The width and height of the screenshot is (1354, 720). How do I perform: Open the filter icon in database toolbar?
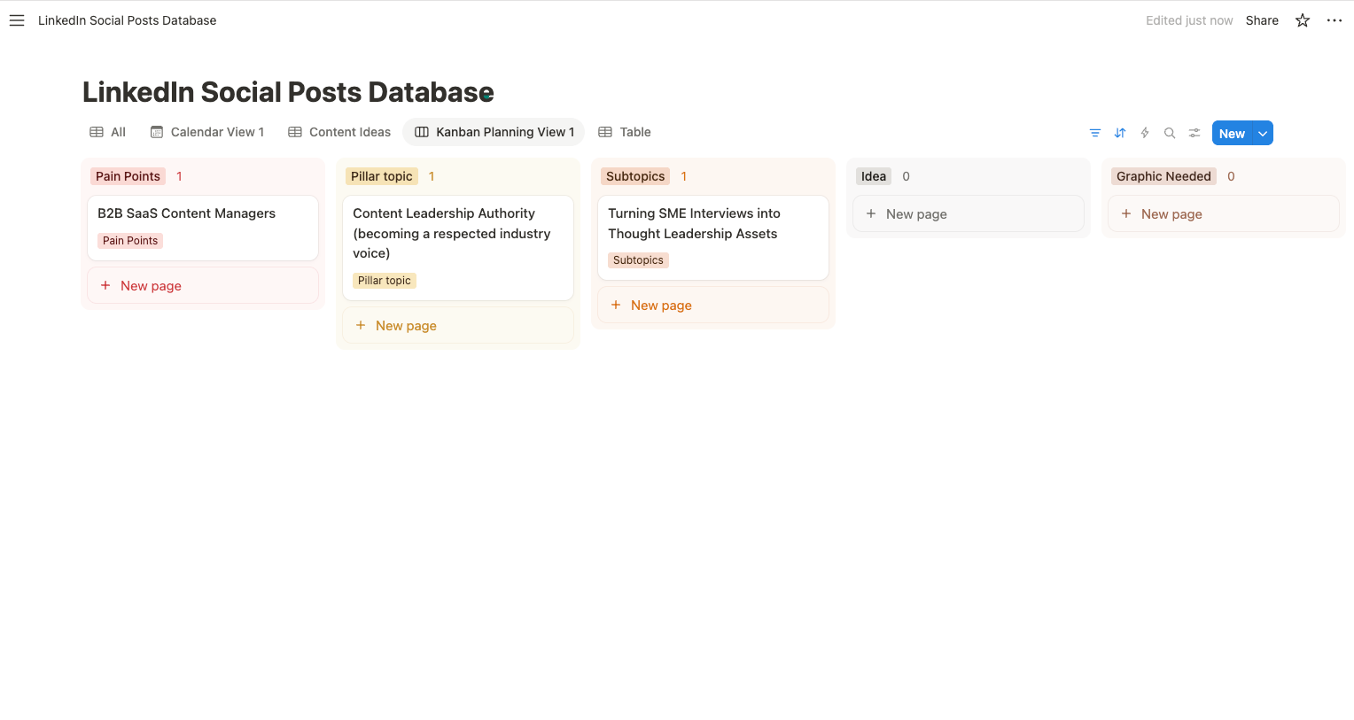1095,133
